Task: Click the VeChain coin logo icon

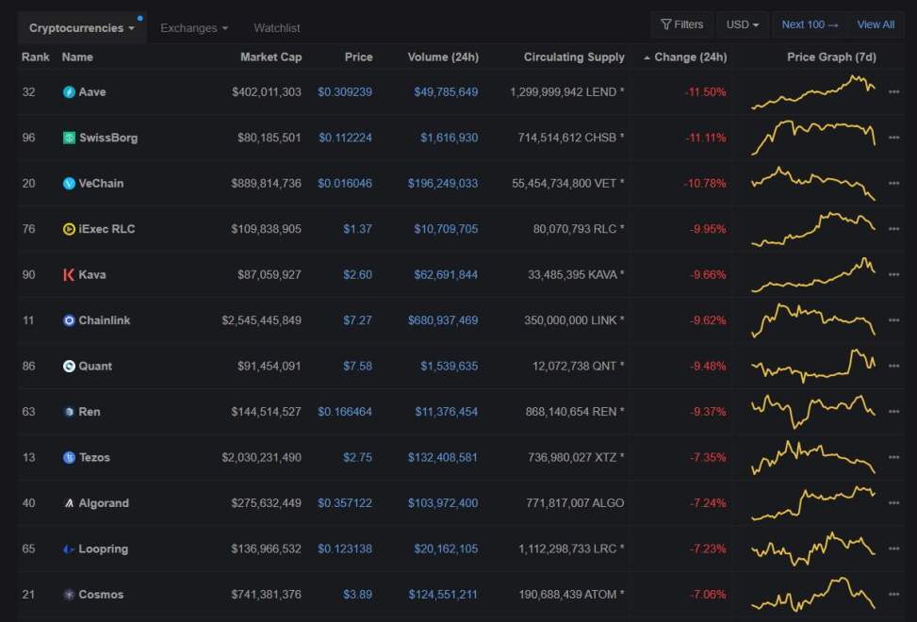Action: [69, 184]
